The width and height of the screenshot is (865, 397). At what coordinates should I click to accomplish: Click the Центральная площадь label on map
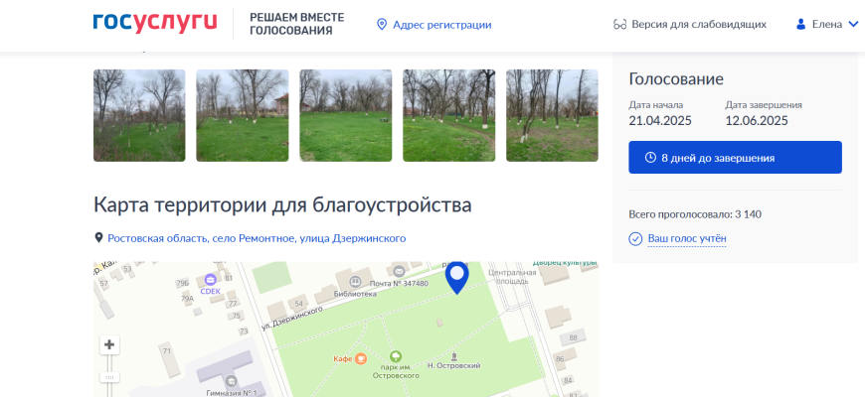(512, 277)
